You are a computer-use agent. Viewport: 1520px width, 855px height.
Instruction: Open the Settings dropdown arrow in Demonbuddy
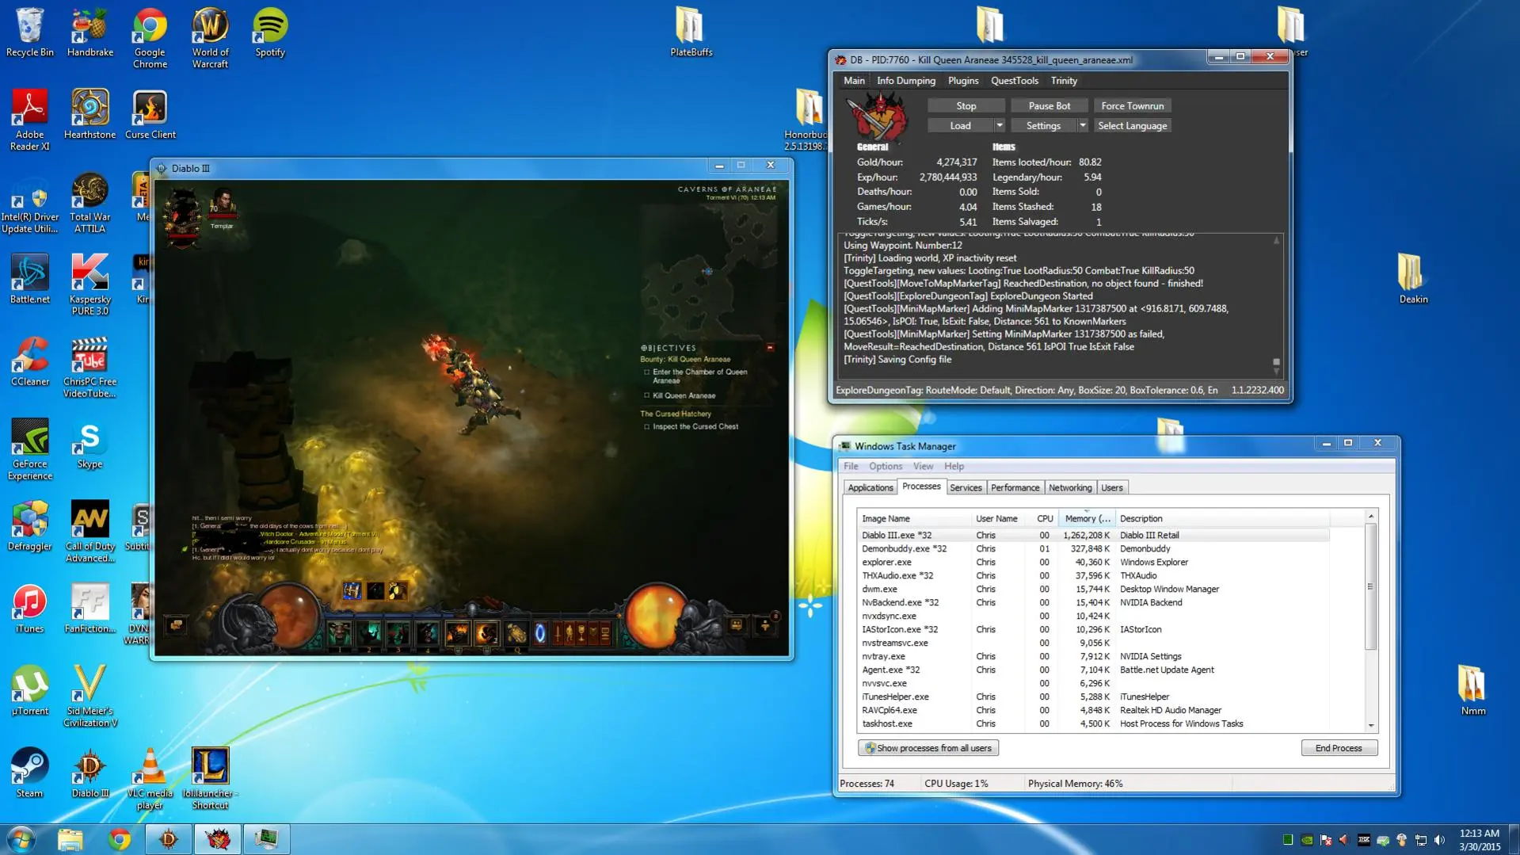pos(1082,126)
